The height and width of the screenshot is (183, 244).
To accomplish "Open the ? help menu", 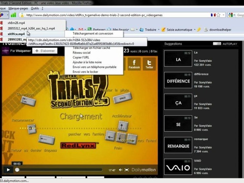I will (42, 8).
